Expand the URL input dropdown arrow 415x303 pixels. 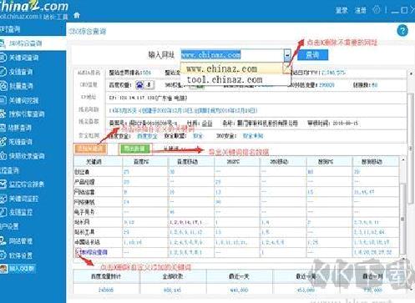click(x=287, y=55)
